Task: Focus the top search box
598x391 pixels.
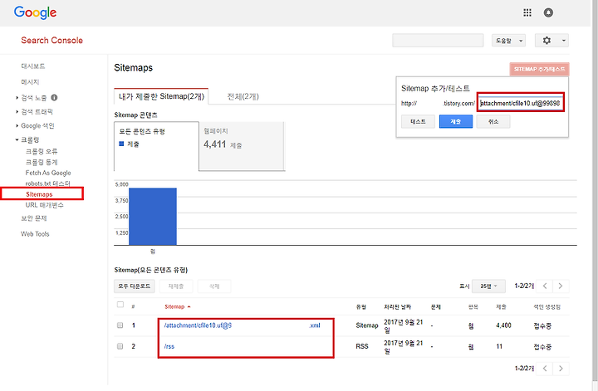Action: pyautogui.click(x=438, y=41)
